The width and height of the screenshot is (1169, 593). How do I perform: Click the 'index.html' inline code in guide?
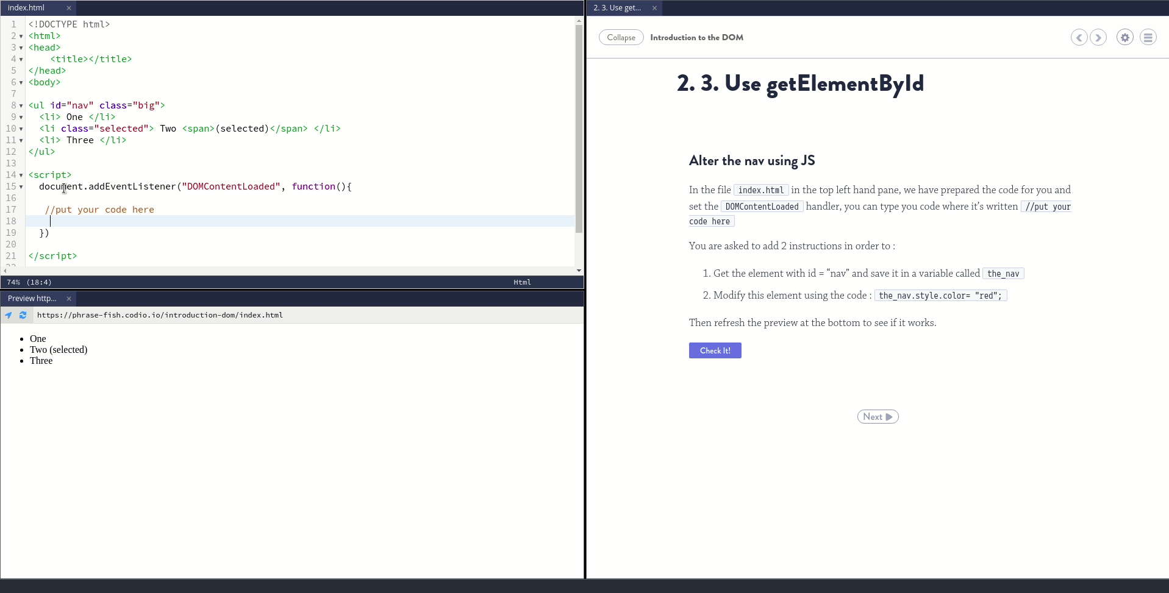click(x=761, y=190)
